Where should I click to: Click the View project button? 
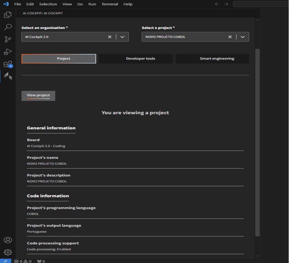(x=38, y=95)
